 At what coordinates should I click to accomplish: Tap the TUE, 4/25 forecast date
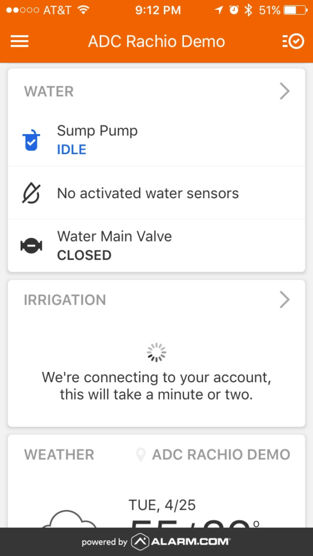coord(162,505)
